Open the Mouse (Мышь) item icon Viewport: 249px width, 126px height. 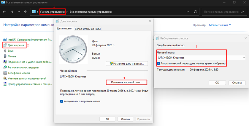coord(5,56)
